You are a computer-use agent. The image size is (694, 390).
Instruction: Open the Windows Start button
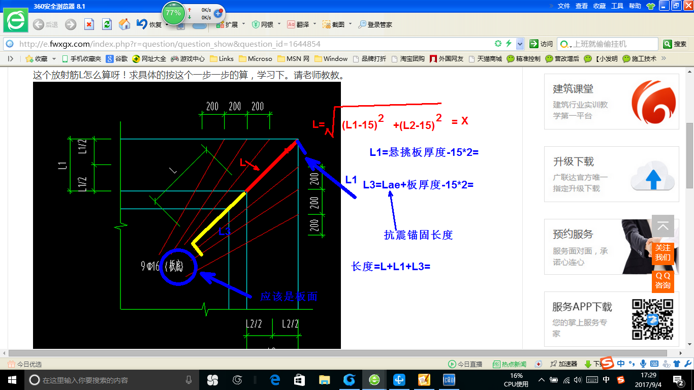(x=11, y=379)
